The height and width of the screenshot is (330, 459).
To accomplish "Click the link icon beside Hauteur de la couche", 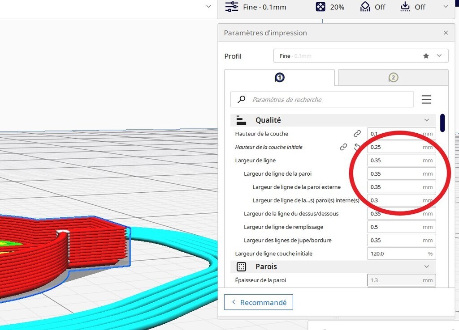I will 357,133.
